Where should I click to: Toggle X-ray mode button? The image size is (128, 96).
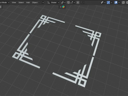pyautogui.click(x=123, y=3)
